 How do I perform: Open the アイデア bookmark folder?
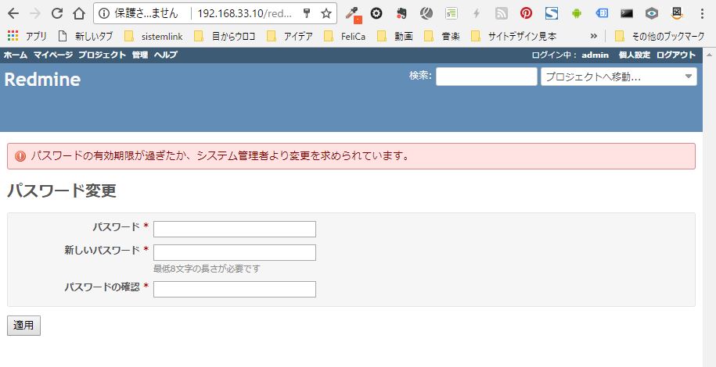coord(290,36)
